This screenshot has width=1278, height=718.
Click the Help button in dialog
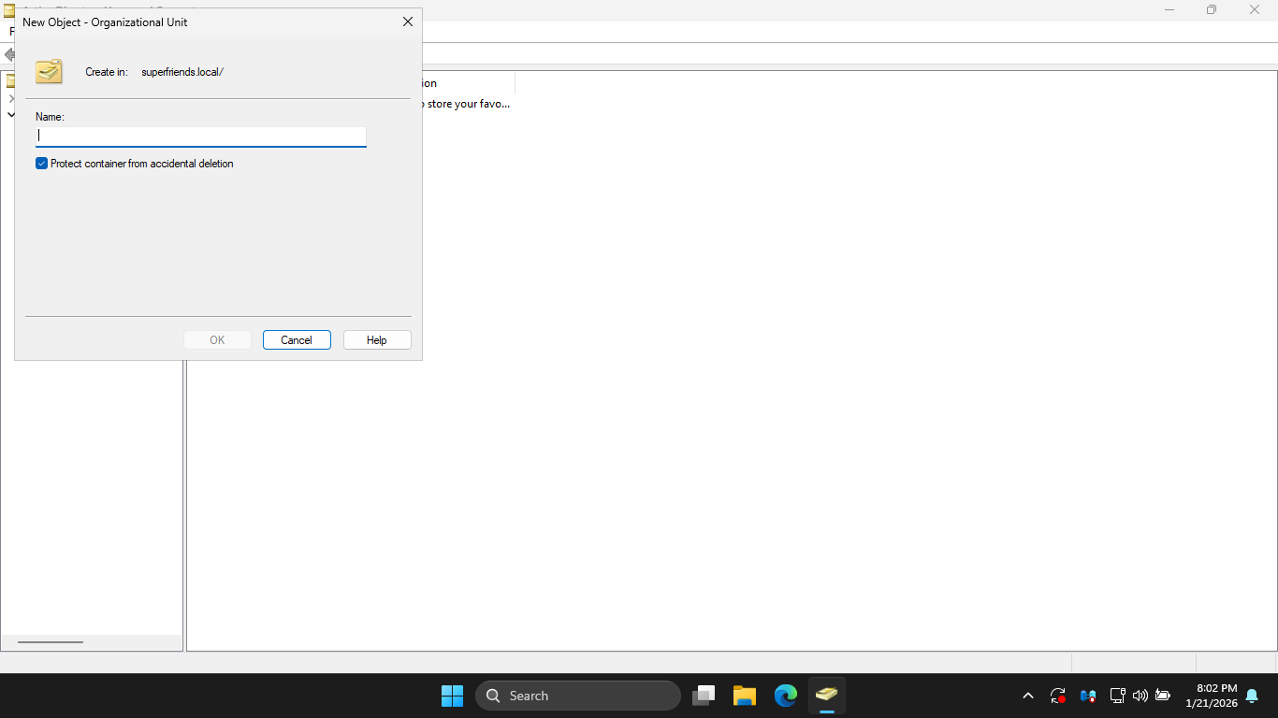pos(376,340)
